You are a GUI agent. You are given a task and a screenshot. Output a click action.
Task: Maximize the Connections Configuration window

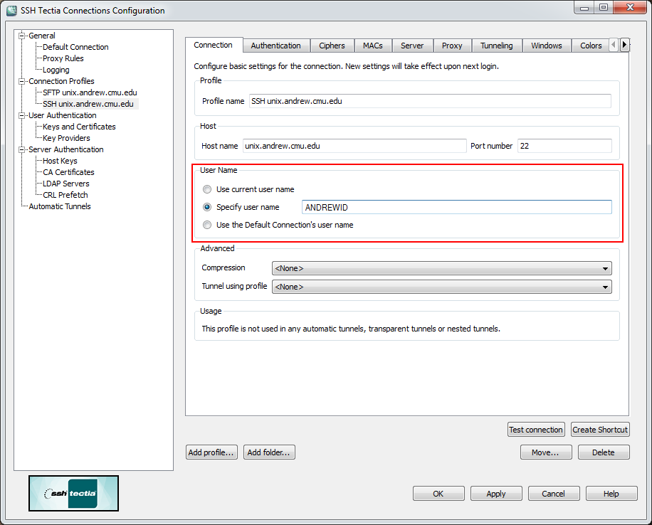pos(604,8)
